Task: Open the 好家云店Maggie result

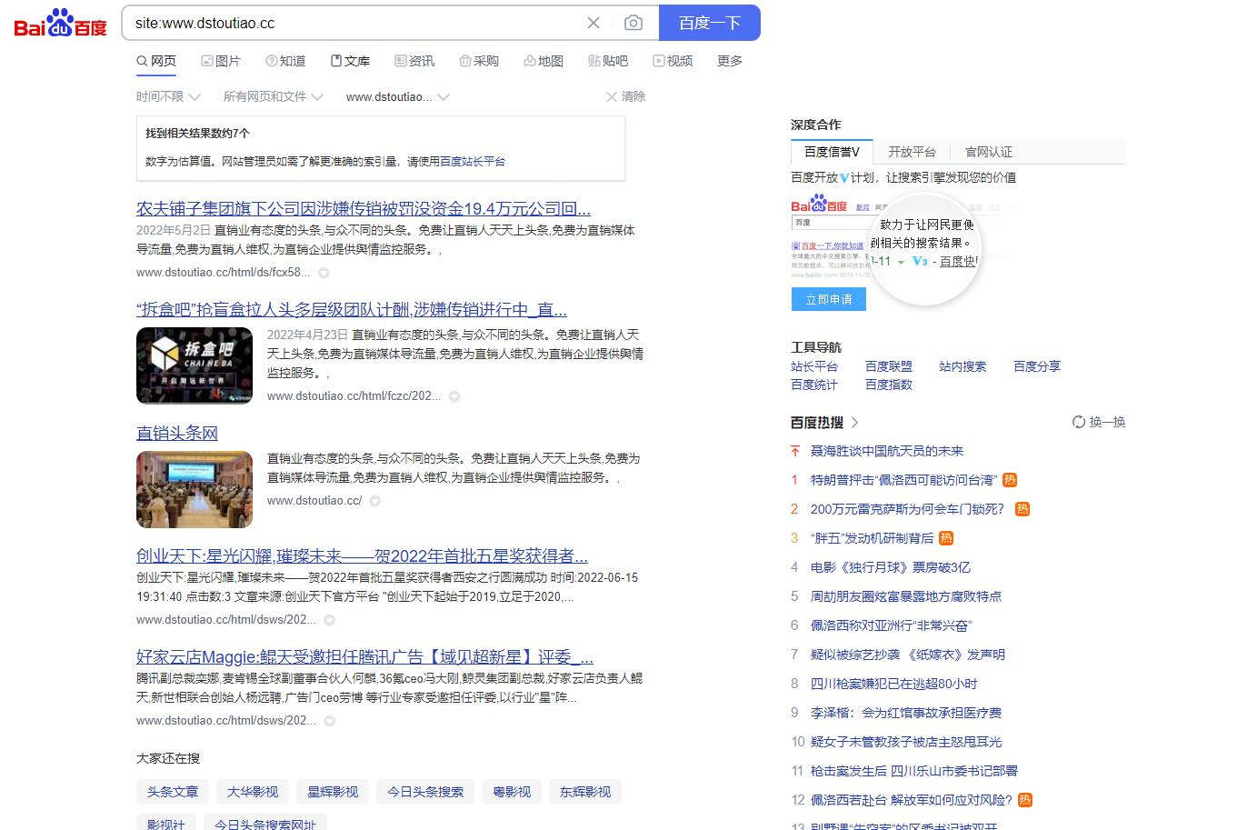Action: 364,657
